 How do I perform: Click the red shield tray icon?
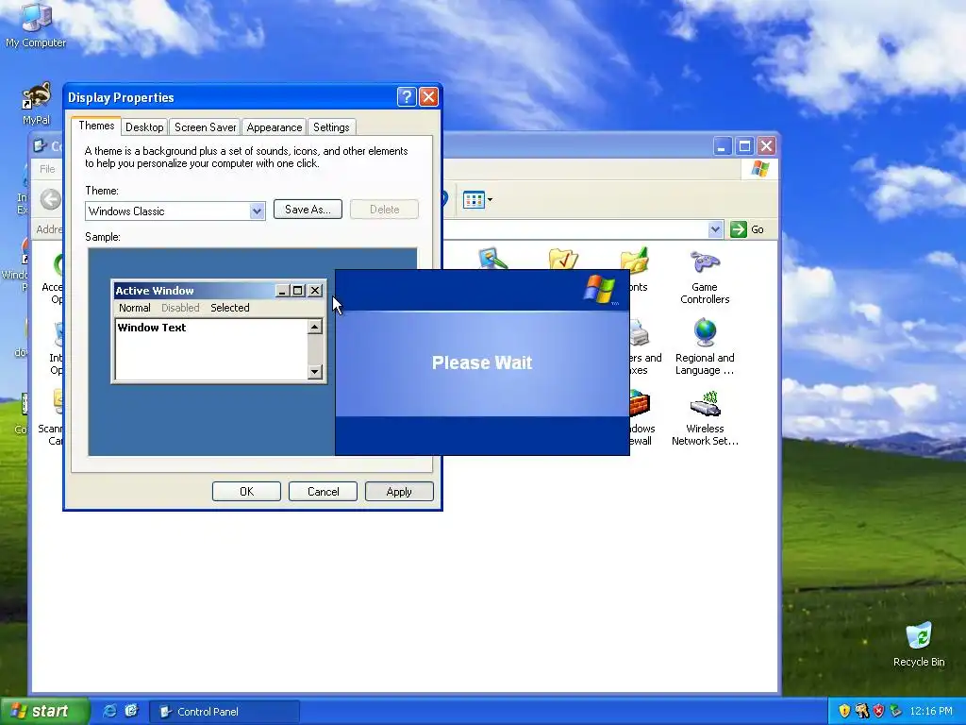878,711
